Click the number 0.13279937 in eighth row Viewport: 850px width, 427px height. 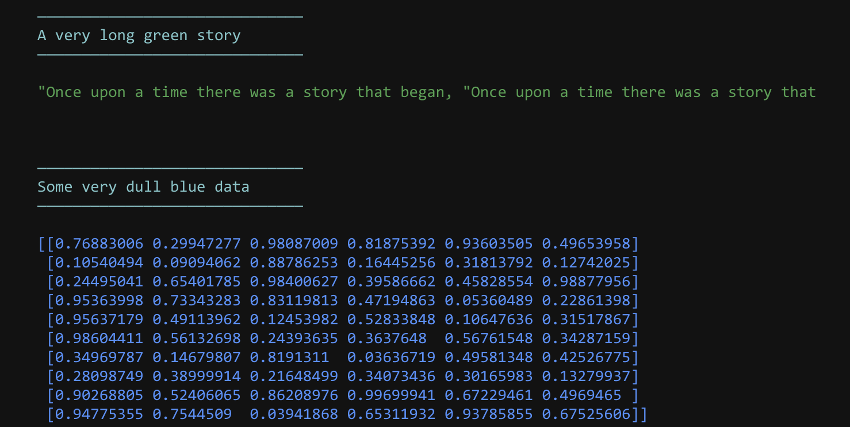coord(586,376)
